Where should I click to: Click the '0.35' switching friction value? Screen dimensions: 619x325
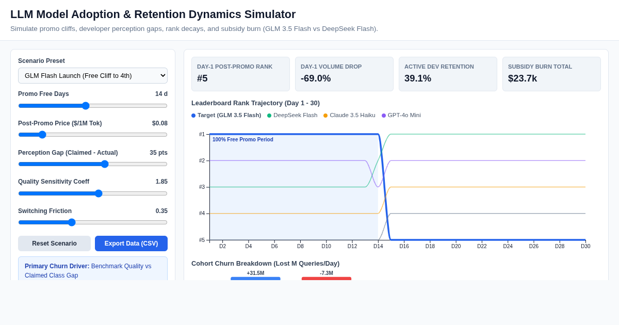161,211
